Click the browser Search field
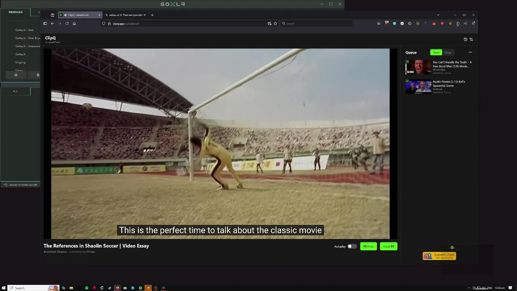 [316, 23]
